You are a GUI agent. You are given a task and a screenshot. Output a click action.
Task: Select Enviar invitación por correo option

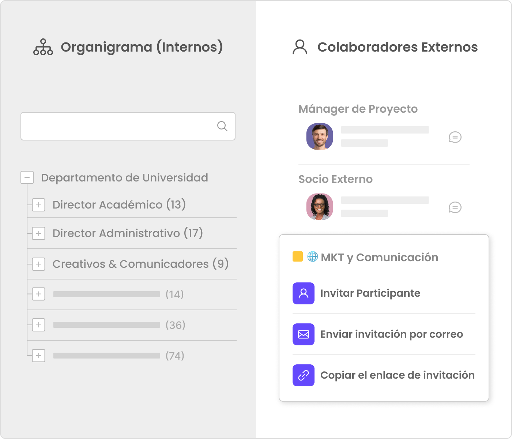(391, 334)
